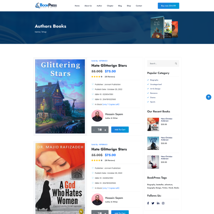Screen dimensions: 214x214
Task: Select the Sports category
Action: [x=153, y=102]
